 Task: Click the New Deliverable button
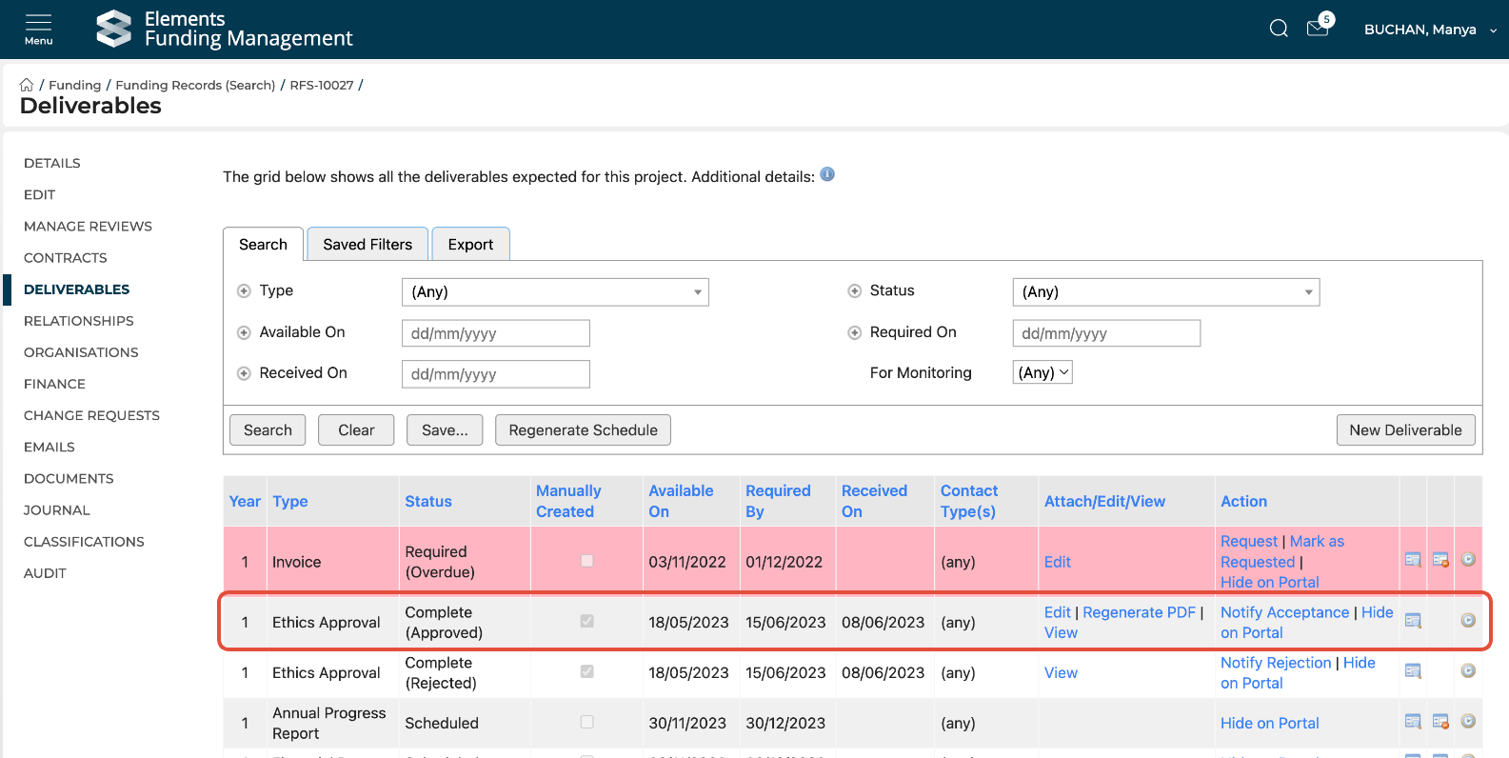(x=1405, y=430)
